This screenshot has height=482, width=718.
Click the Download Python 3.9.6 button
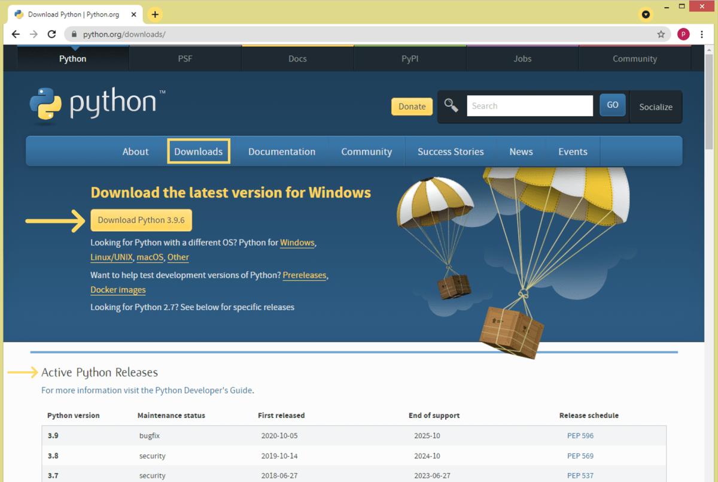(141, 220)
